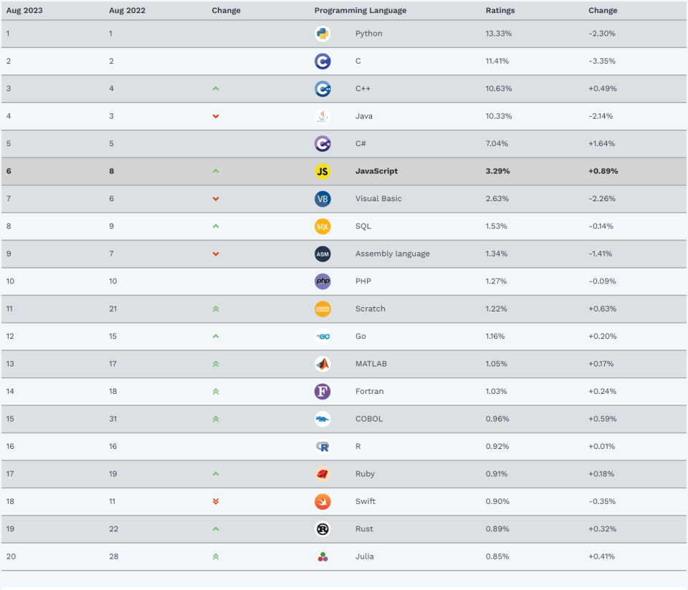
Task: Click the MATLAB logo icon
Action: 322,364
